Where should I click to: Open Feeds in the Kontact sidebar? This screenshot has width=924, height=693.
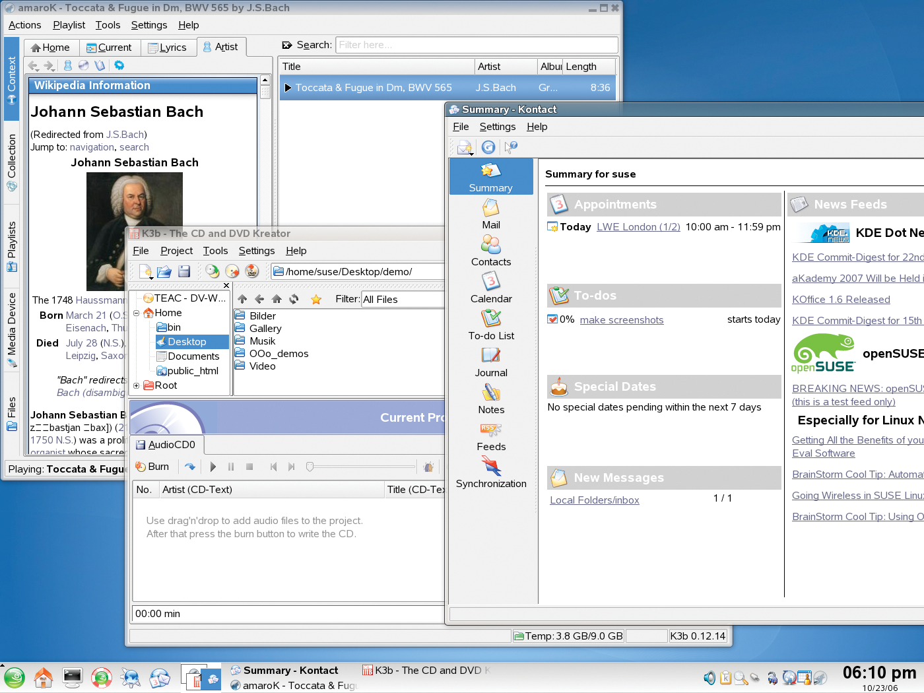pos(491,436)
